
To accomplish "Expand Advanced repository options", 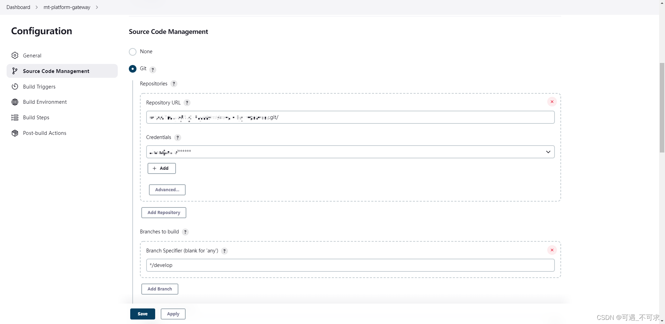I will 167,190.
